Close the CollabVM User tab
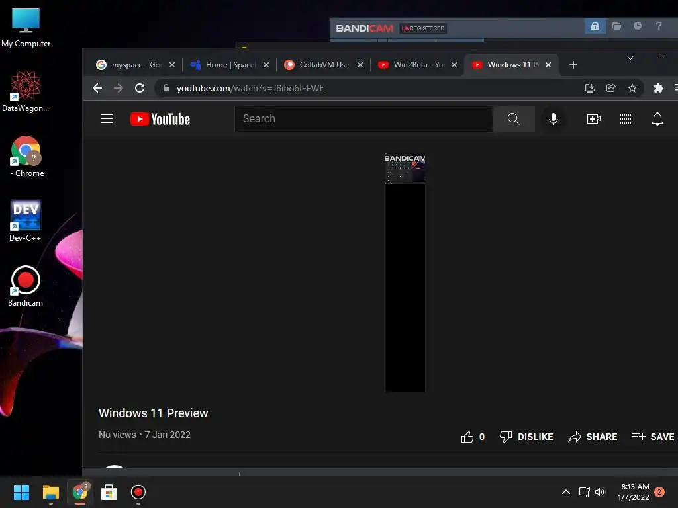This screenshot has height=508, width=678. click(x=360, y=65)
